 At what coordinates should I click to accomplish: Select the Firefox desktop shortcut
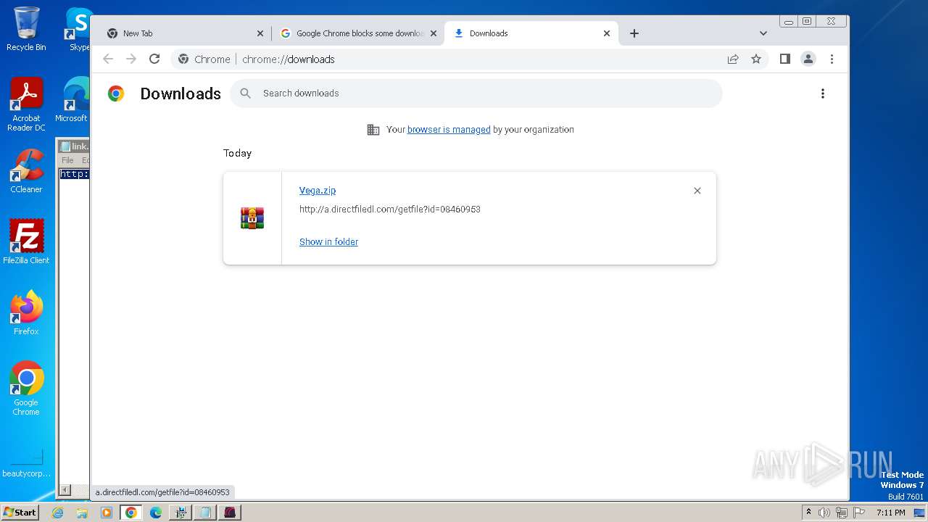26,312
